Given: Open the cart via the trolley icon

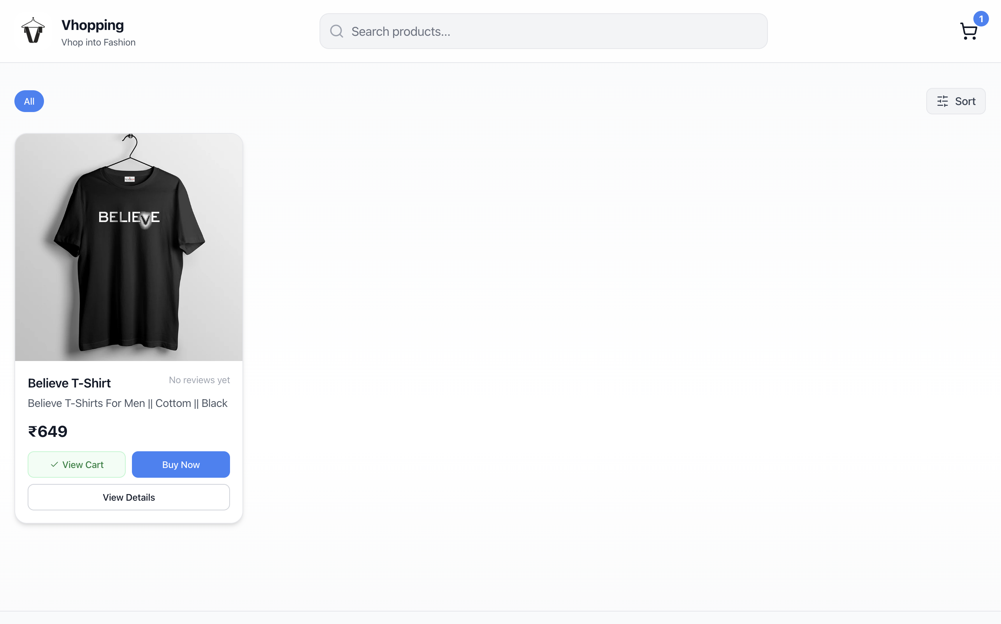Looking at the screenshot, I should 968,32.
